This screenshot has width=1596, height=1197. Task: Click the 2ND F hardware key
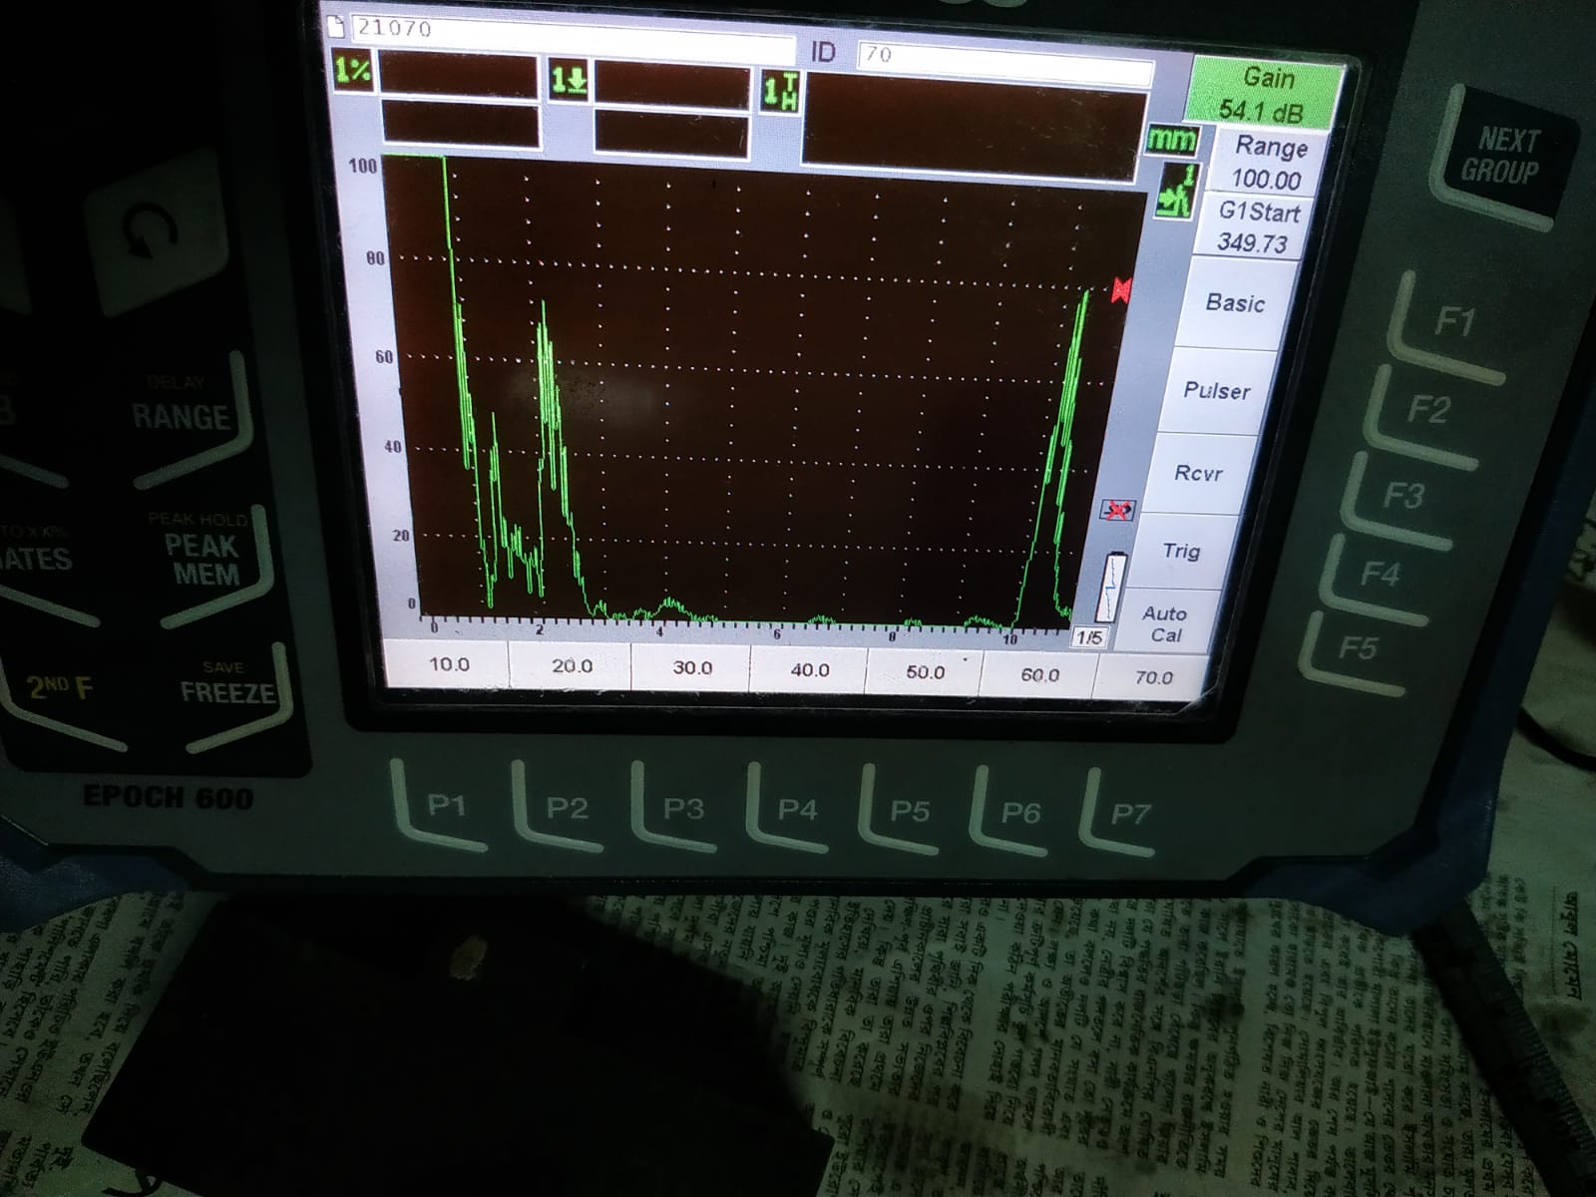[62, 688]
